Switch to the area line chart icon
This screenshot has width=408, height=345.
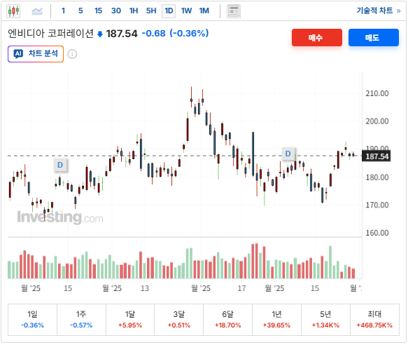coord(37,11)
